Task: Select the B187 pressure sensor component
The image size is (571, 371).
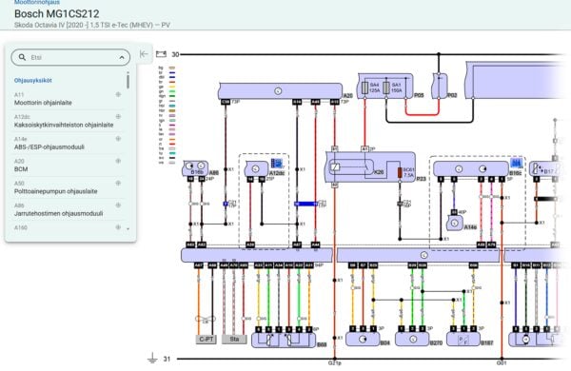Action: (463, 340)
